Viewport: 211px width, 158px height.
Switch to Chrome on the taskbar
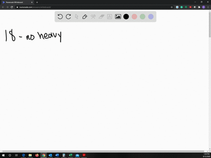tap(44, 155)
